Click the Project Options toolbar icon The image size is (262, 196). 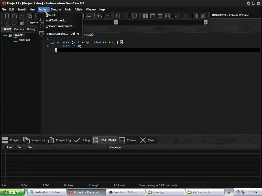point(134,16)
